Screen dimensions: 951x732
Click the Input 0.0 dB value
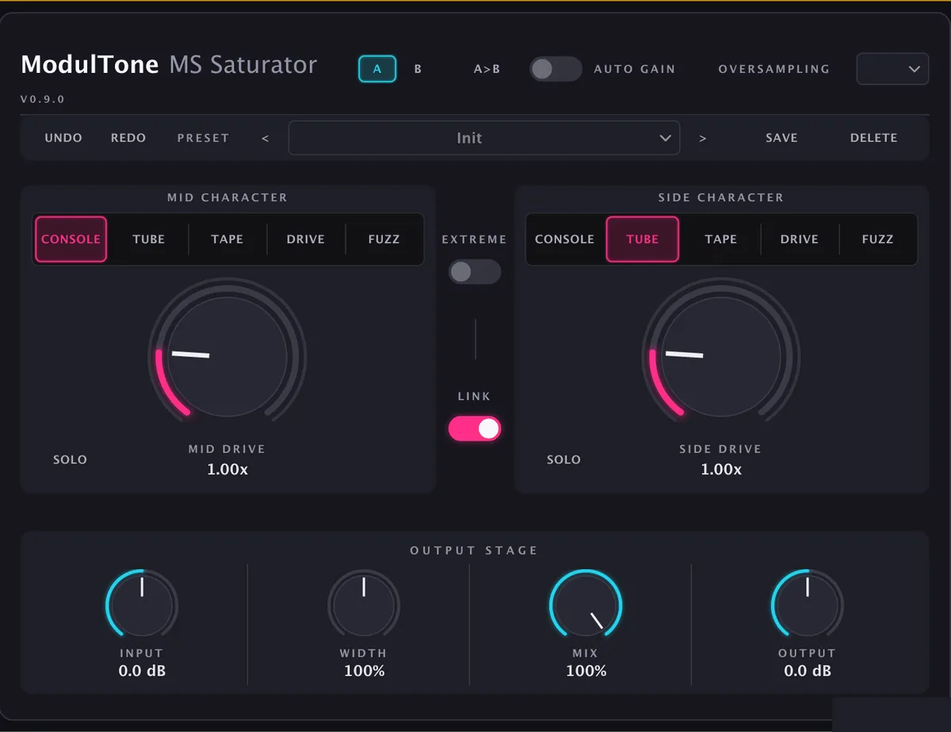(x=142, y=671)
